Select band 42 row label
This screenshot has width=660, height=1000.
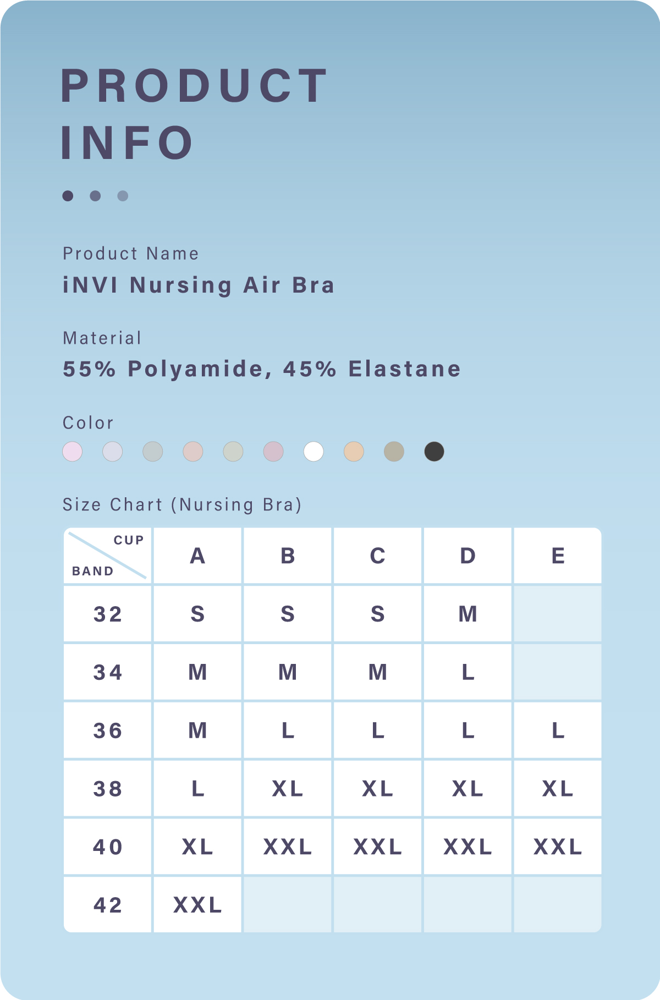(108, 905)
